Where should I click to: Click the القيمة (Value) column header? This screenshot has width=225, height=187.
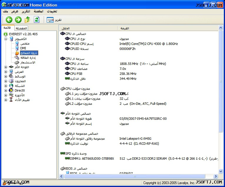[168, 28]
